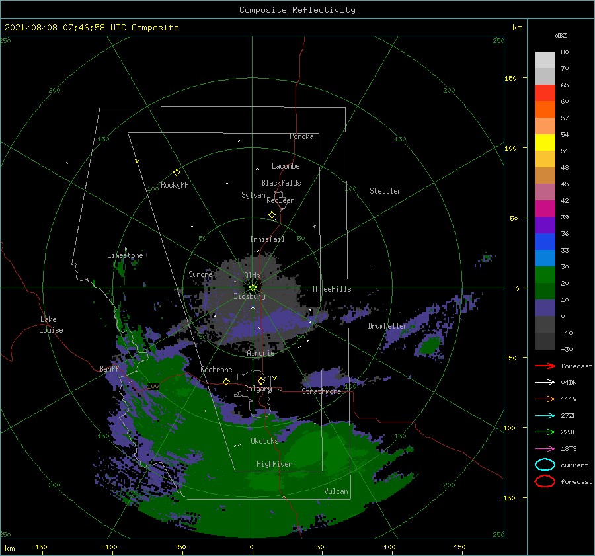Image resolution: width=595 pixels, height=556 pixels.
Task: Click the 0 dBZ slate purple swatch
Action: pyautogui.click(x=545, y=308)
